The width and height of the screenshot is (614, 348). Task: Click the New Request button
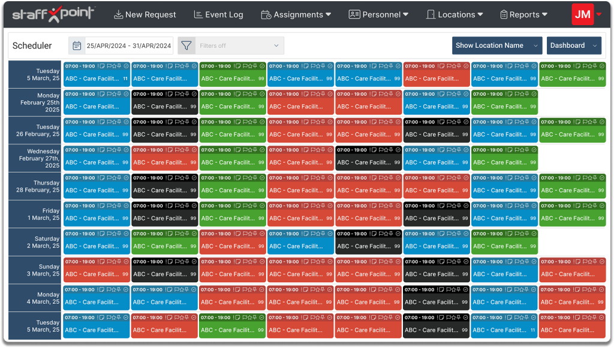pos(145,14)
